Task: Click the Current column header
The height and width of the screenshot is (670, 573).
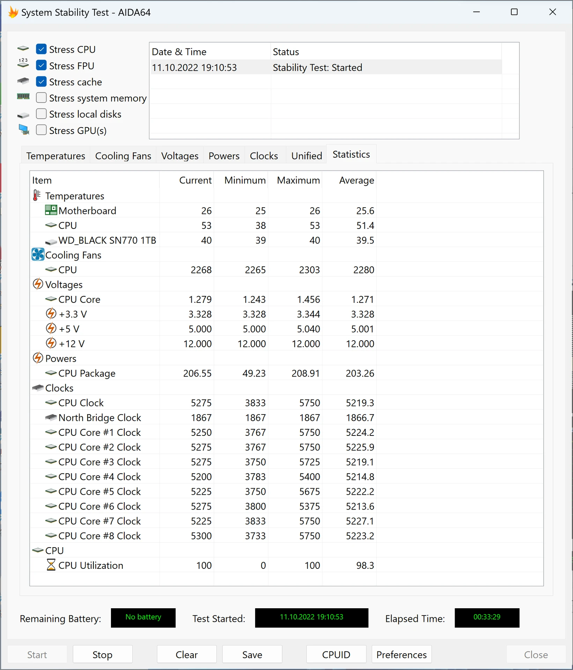Action: click(187, 180)
